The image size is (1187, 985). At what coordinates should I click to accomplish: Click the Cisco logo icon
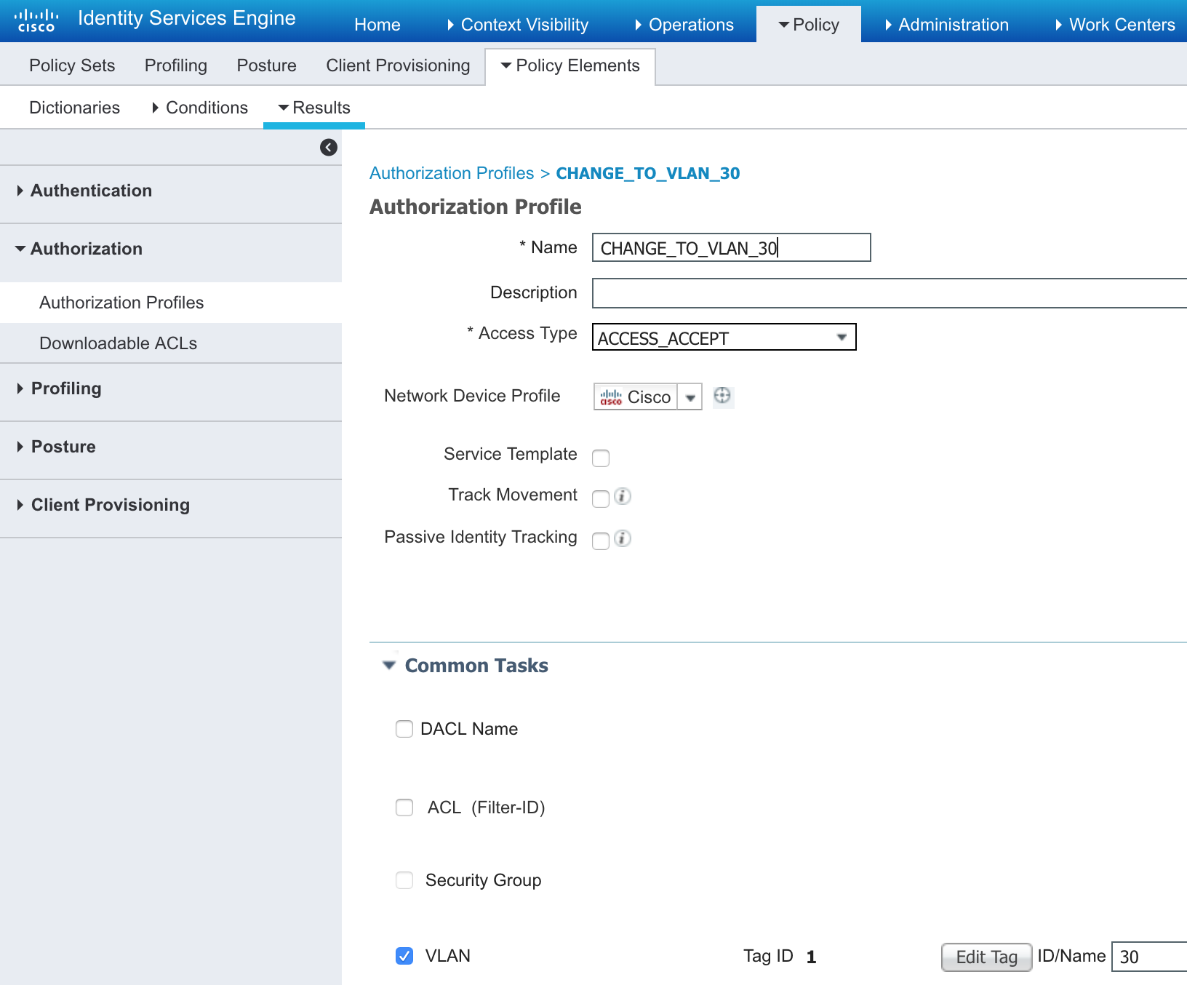coord(36,20)
